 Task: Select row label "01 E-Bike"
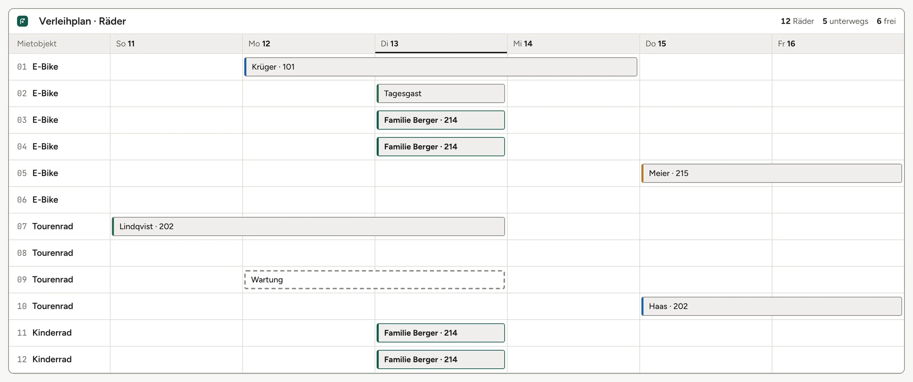point(38,67)
